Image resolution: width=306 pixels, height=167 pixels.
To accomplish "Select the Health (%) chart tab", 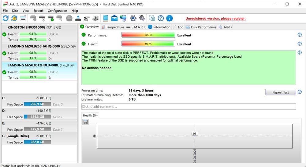I will point(90,115).
